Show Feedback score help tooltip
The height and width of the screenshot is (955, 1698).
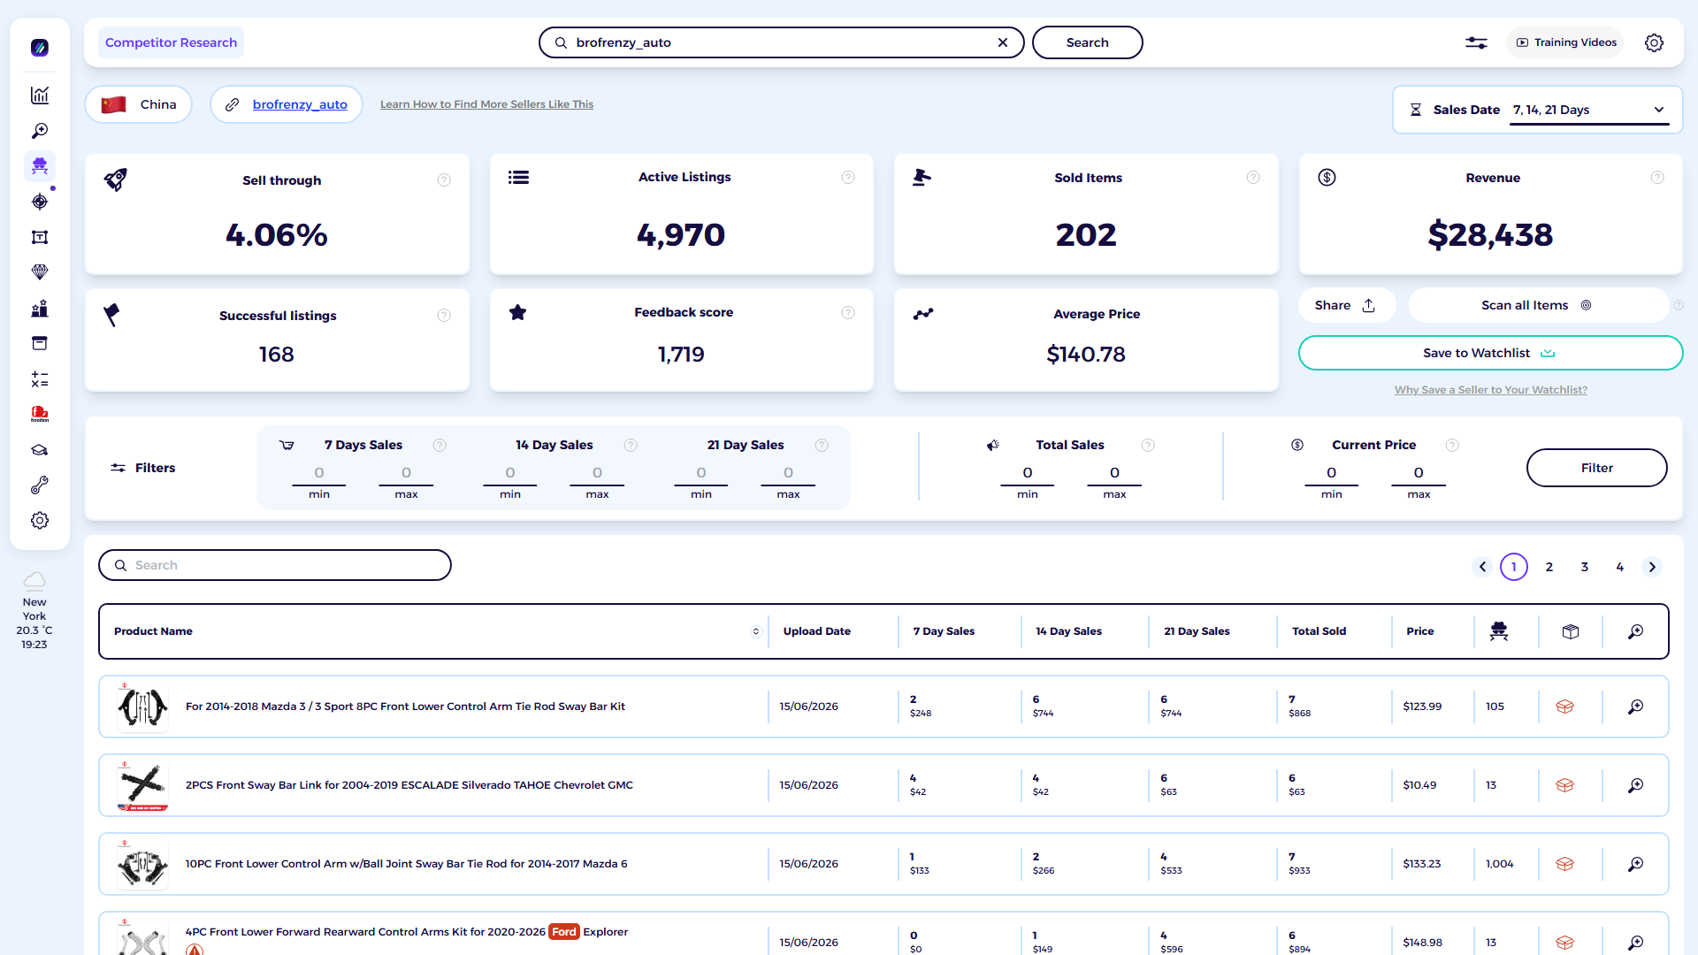[x=848, y=313]
